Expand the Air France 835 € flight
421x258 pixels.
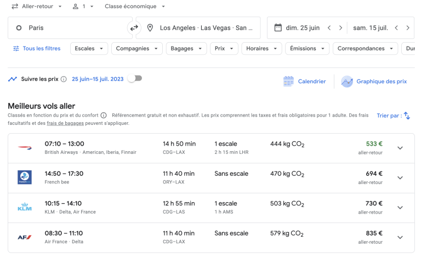coord(400,237)
